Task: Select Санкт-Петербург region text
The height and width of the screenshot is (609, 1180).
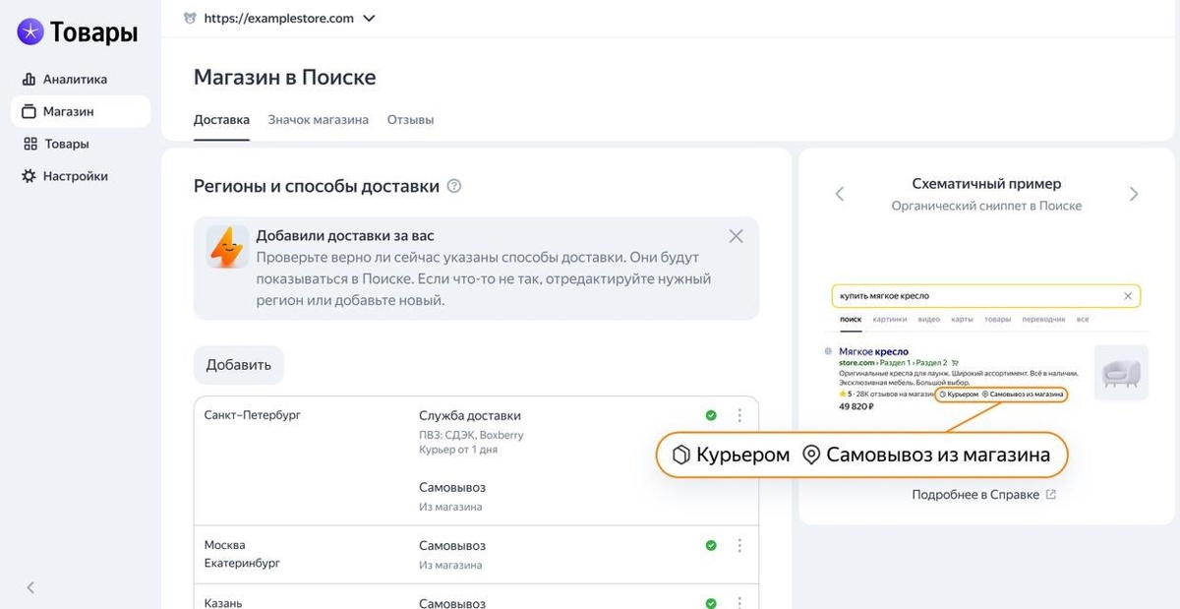Action: tap(253, 415)
